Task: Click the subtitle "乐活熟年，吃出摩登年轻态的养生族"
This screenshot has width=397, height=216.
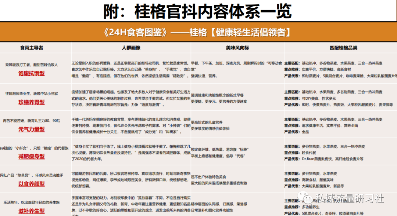Action: [x=32, y=202]
